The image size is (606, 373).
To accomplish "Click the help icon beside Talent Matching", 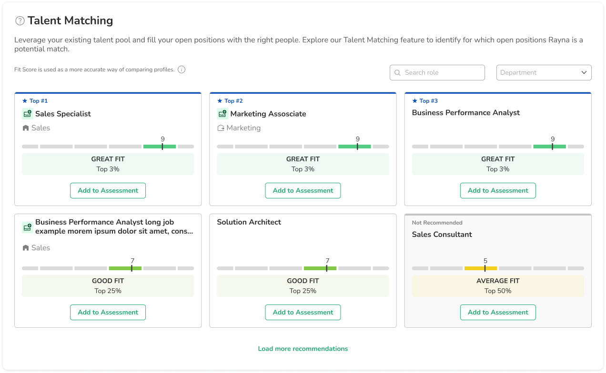I will [x=20, y=21].
